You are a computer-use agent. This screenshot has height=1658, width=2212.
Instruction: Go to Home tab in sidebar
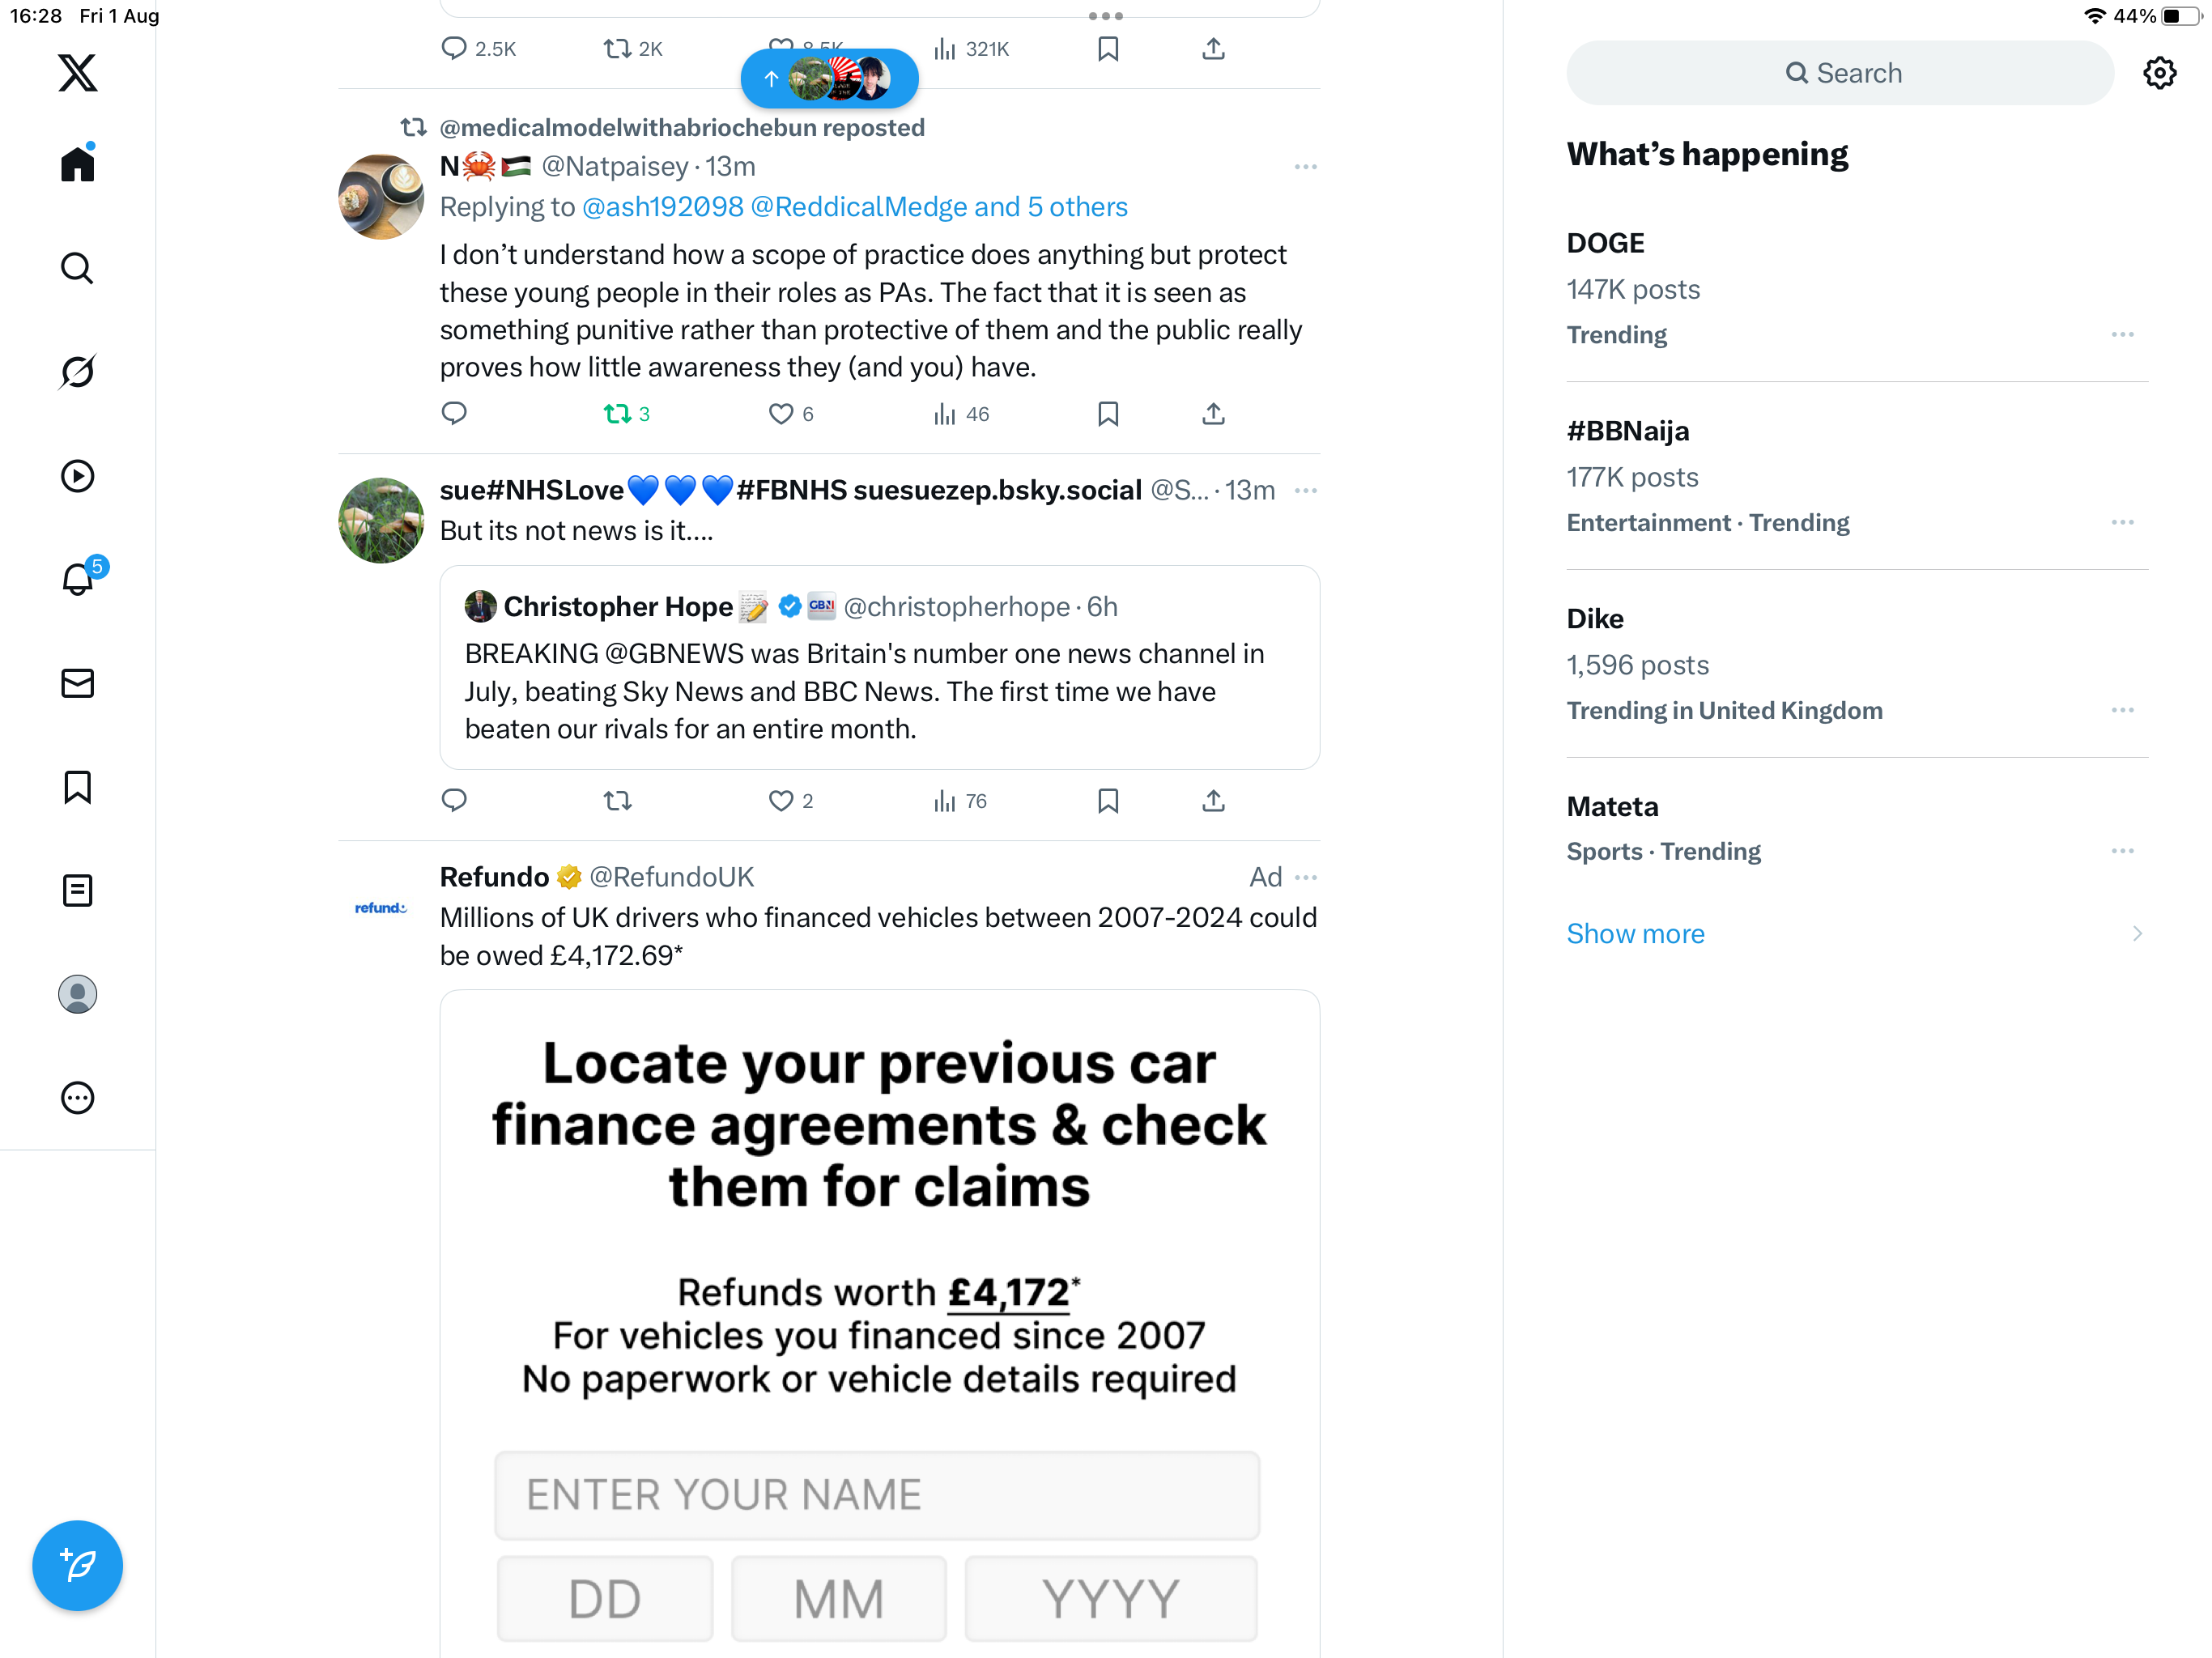(77, 163)
